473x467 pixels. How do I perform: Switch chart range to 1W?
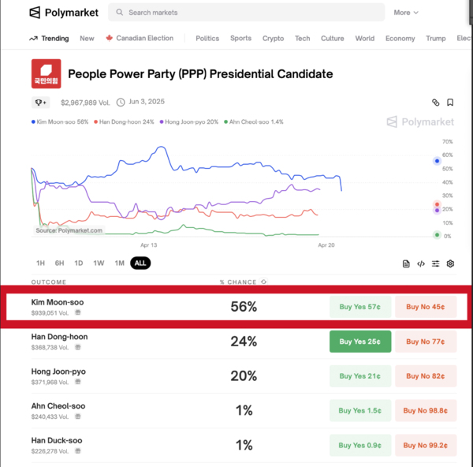(99, 263)
